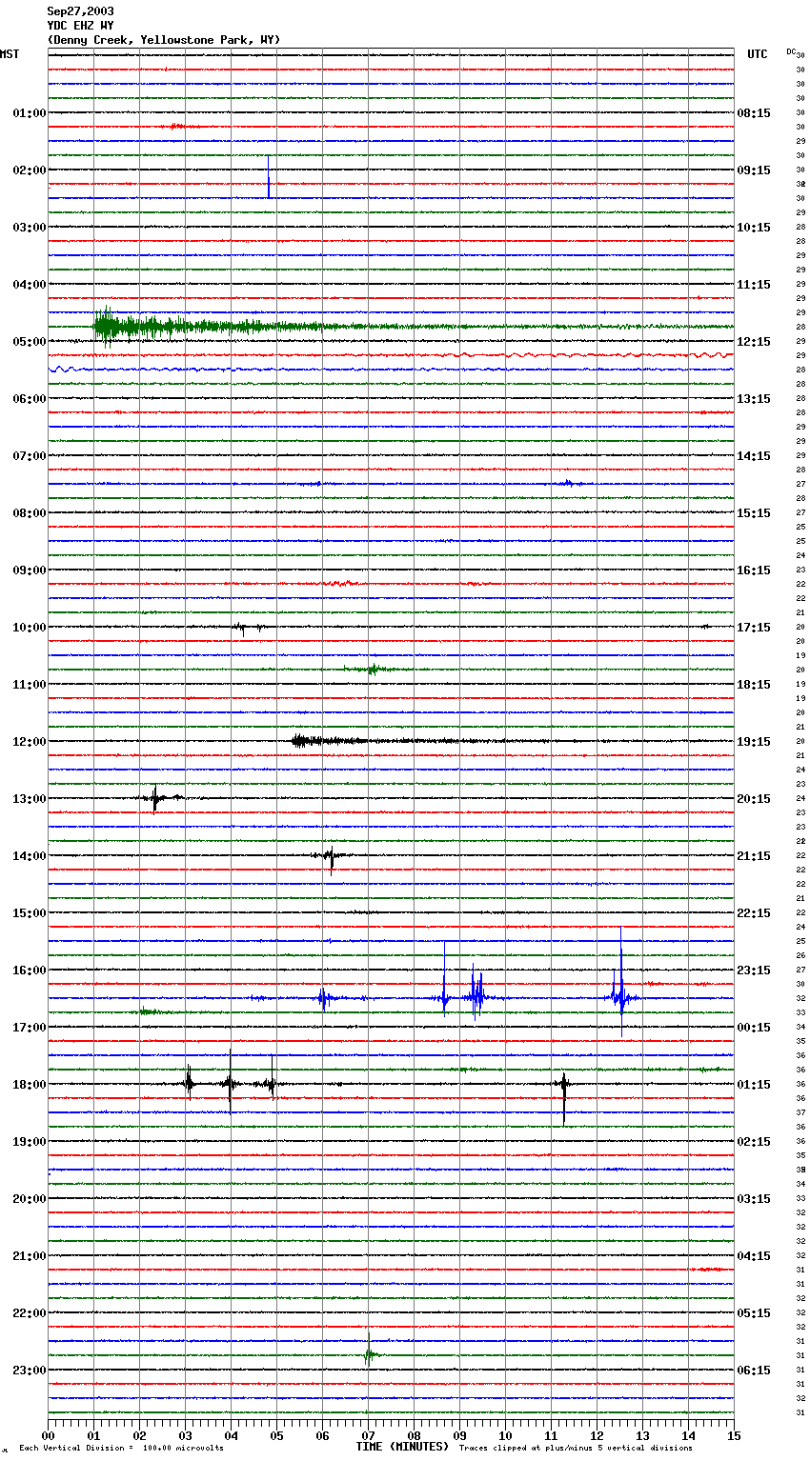Click the 05:00 MST time label
810x1461 pixels.
point(30,342)
